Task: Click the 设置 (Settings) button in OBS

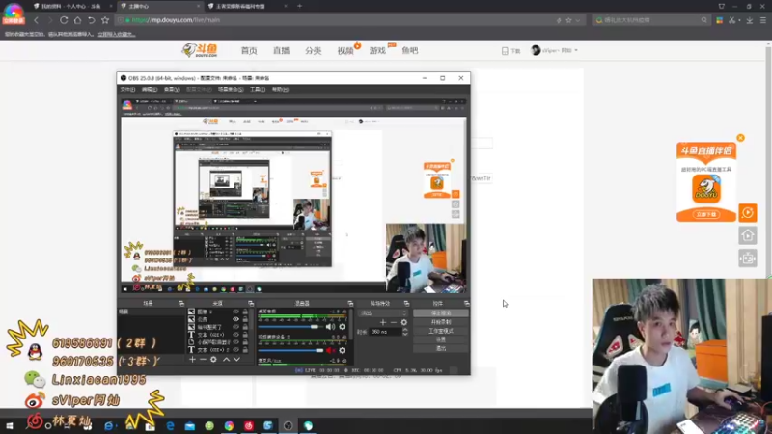Action: pyautogui.click(x=441, y=339)
